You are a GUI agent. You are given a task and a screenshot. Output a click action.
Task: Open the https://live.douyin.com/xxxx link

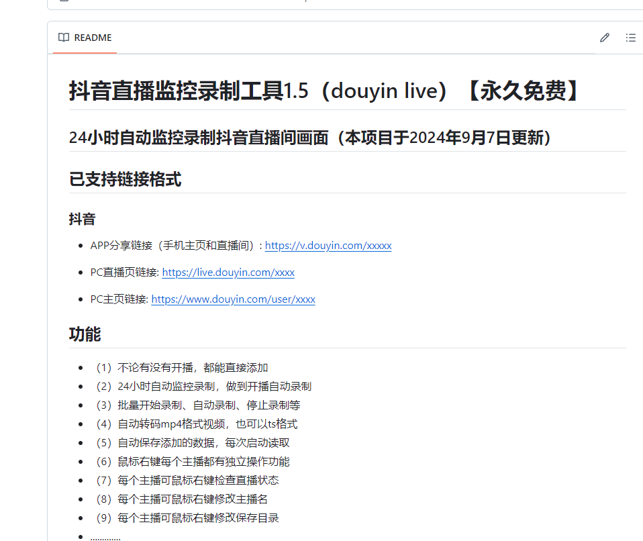click(x=228, y=273)
